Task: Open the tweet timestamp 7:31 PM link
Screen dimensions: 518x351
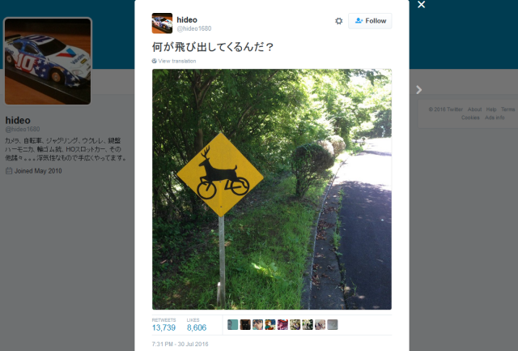Action: pyautogui.click(x=180, y=344)
